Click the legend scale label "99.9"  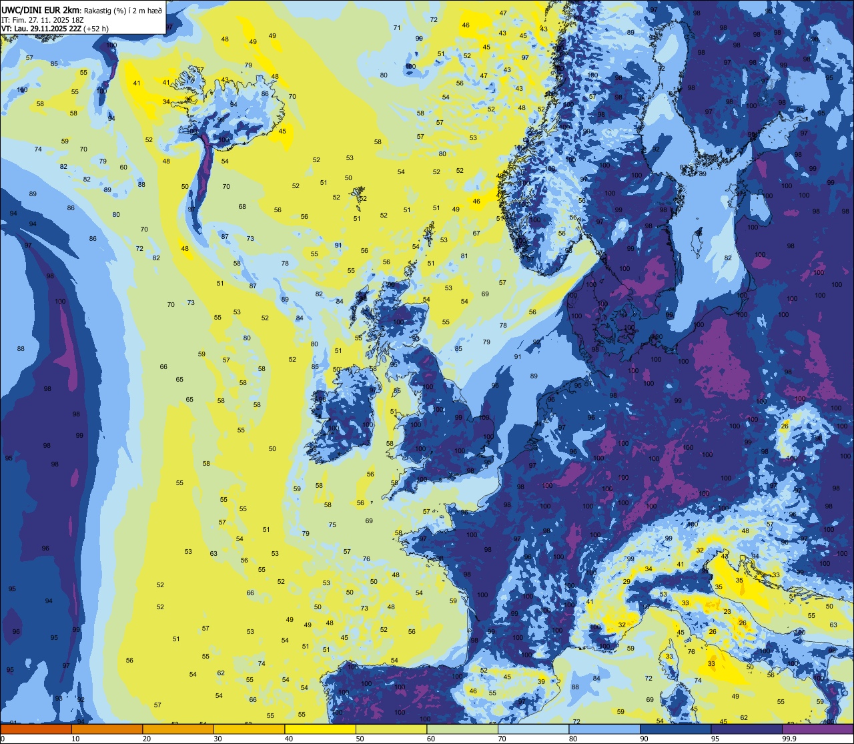point(789,739)
